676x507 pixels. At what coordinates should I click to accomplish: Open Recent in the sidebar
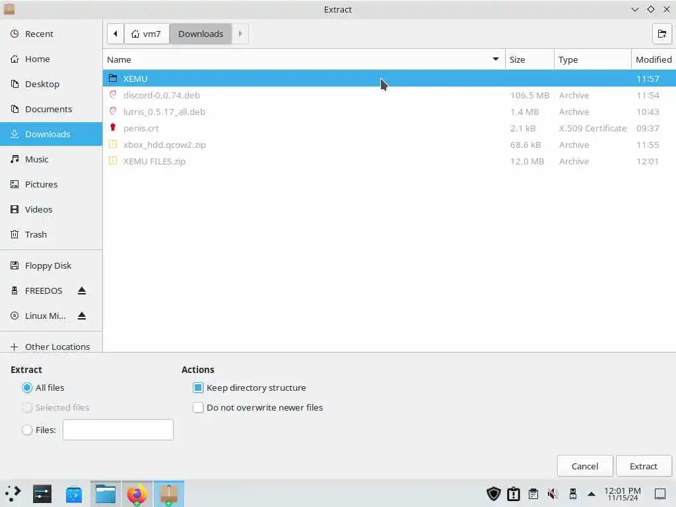(x=51, y=34)
